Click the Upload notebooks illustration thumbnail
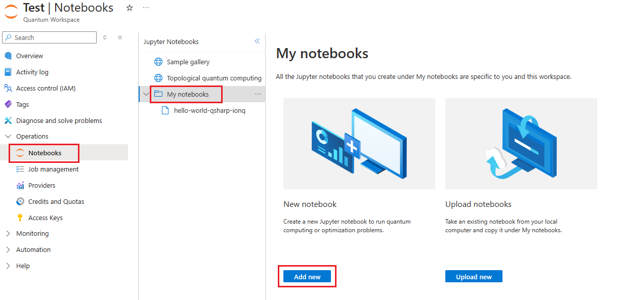 click(x=521, y=144)
